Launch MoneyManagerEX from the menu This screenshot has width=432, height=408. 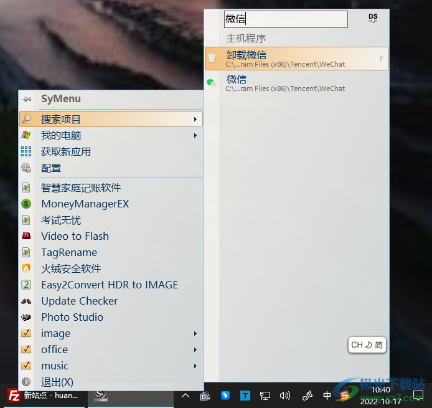111,204
